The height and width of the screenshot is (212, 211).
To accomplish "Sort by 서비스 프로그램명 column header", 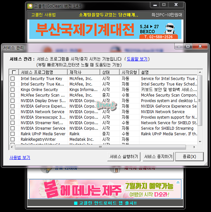I will click(43, 72).
